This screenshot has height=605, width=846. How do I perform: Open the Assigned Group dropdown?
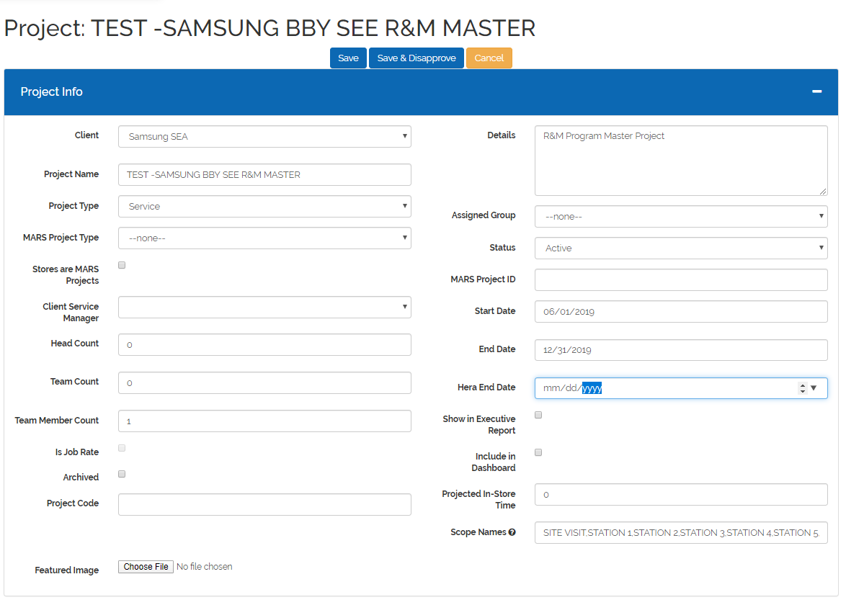pyautogui.click(x=681, y=216)
